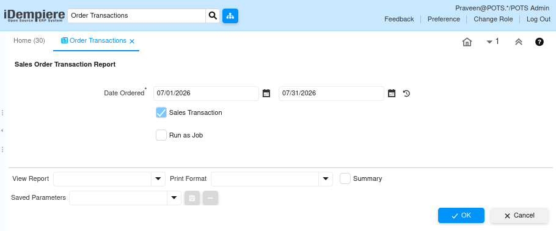This screenshot has width=556, height=231.
Task: Click the Date Ordered label
Action: click(x=124, y=93)
